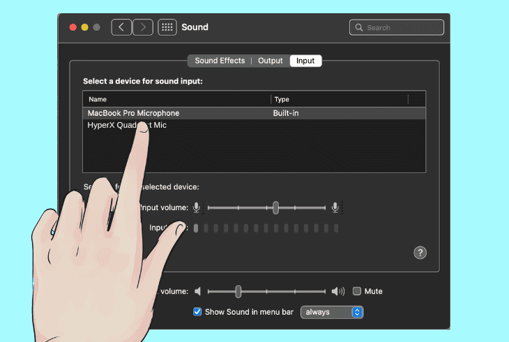The image size is (509, 342).
Task: Click the Search field
Action: click(396, 27)
